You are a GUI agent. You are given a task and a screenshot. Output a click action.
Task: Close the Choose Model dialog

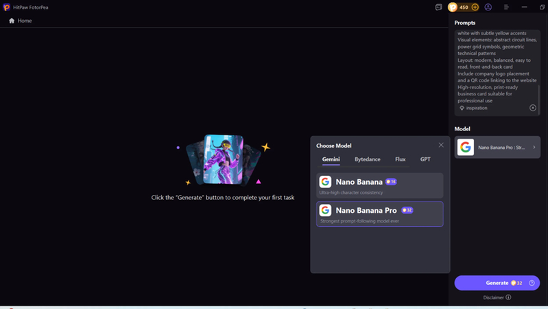pos(441,145)
